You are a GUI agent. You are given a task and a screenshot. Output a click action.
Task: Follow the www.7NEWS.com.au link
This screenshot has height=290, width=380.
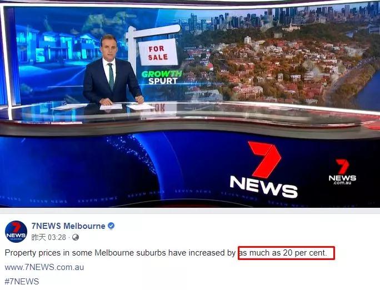click(x=44, y=267)
